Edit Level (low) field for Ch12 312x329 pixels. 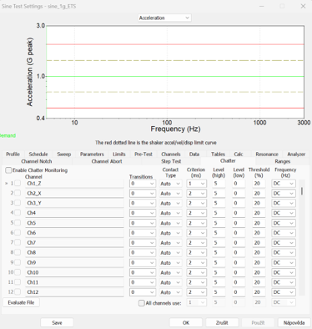point(239,292)
